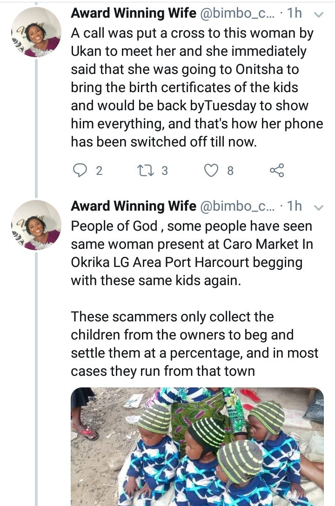Open the second tweet's dropdown arrow
The image size is (335, 506).
point(319,207)
